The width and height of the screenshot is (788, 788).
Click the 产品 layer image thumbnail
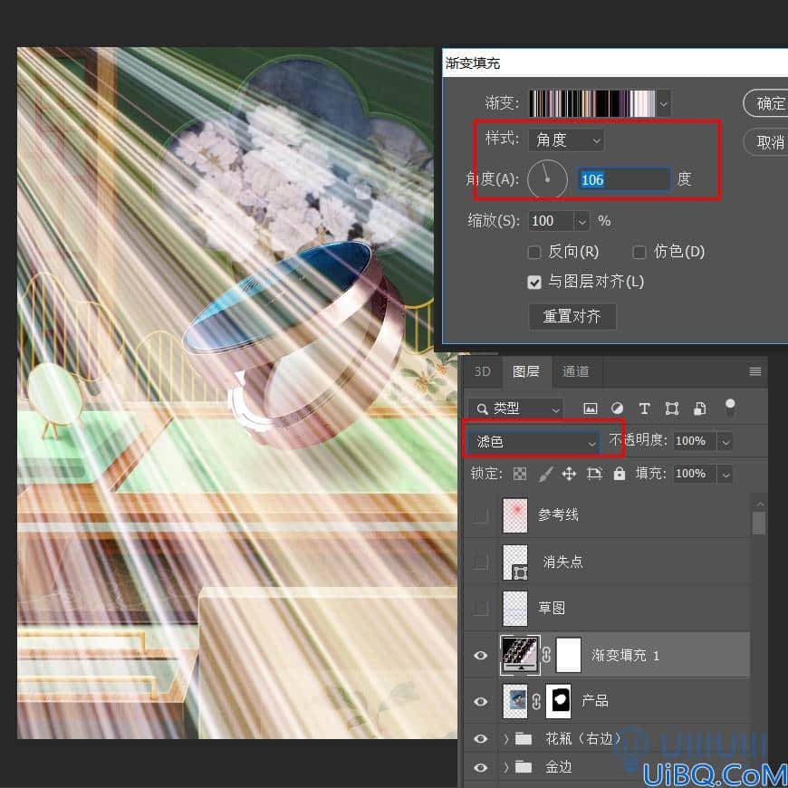click(515, 701)
